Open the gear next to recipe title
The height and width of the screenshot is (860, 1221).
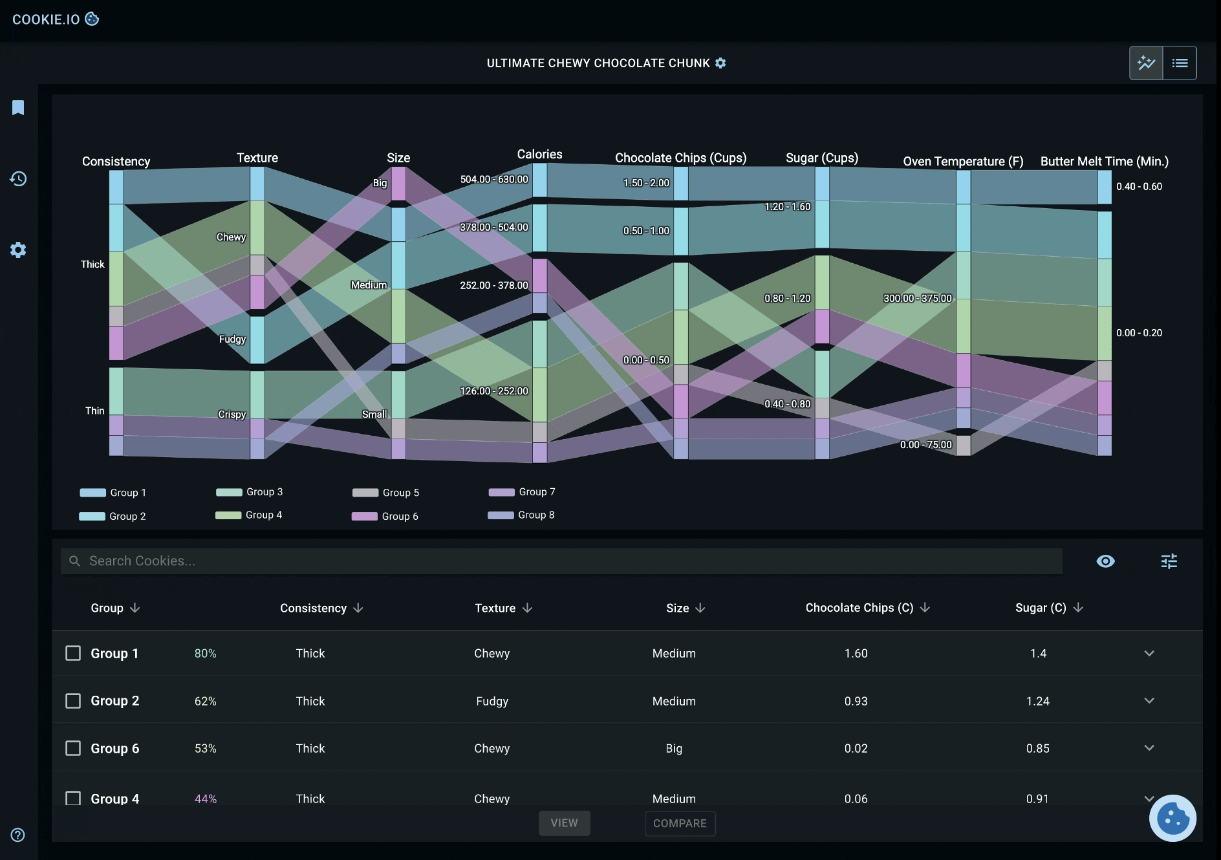click(720, 63)
